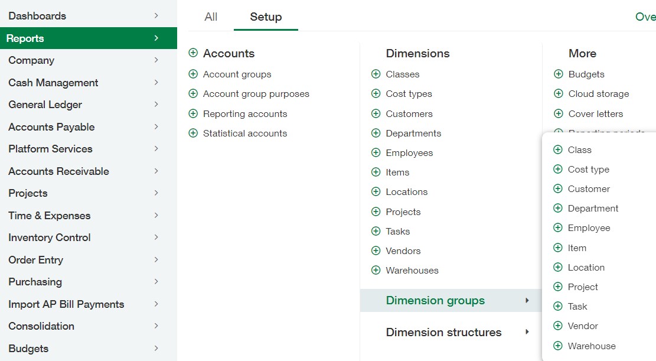Screen dimensions: 656x361
Task: Open the Cover letters link
Action: 595,114
